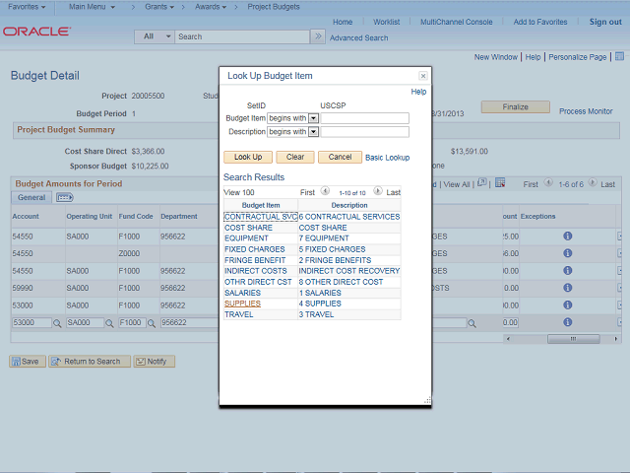The image size is (630, 473).
Task: Click show all columns icon beside General tab
Action: click(x=65, y=198)
